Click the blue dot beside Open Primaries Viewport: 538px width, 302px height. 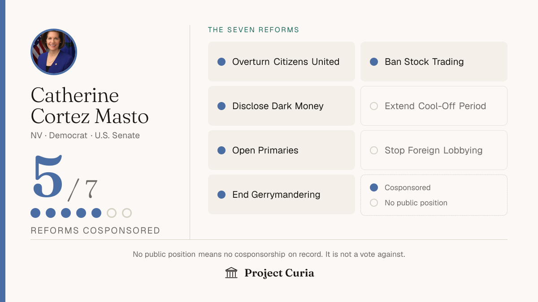tap(221, 150)
